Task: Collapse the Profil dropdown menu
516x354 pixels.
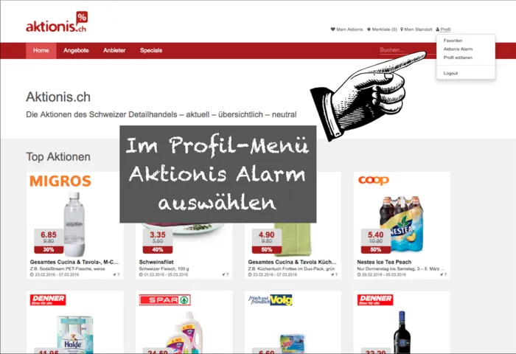Action: (x=443, y=29)
